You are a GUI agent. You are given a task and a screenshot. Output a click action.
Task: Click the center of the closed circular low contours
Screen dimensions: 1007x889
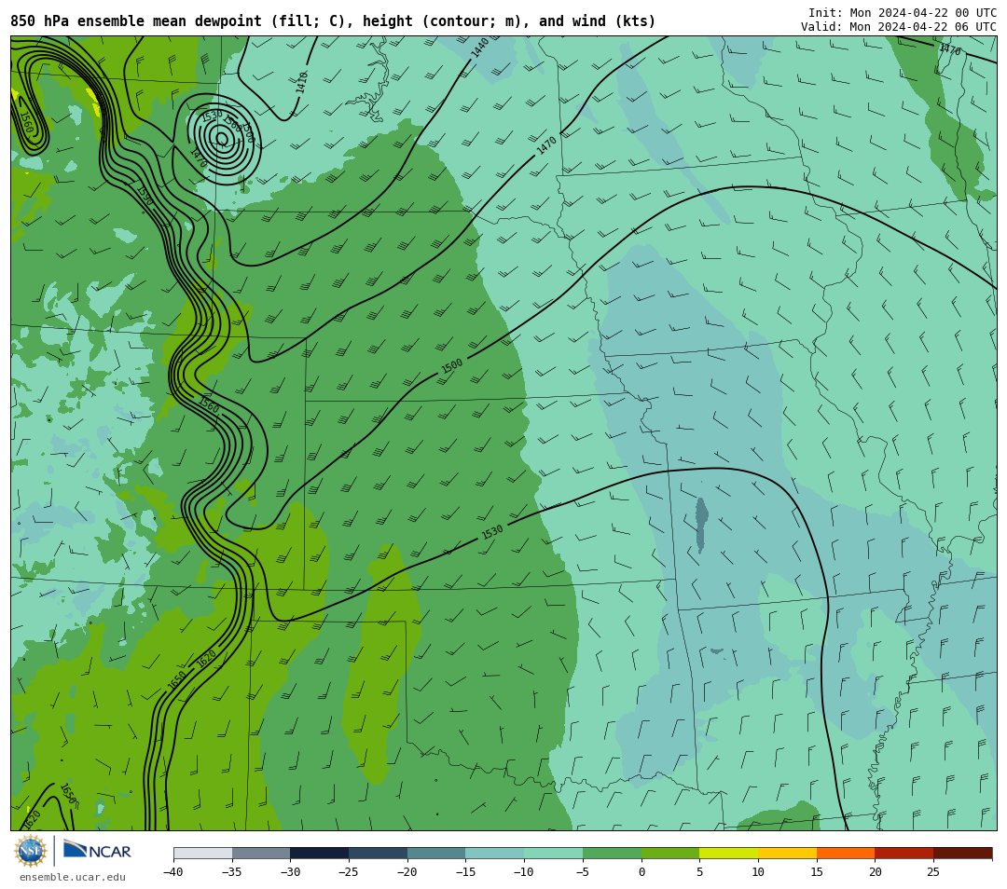tap(222, 139)
